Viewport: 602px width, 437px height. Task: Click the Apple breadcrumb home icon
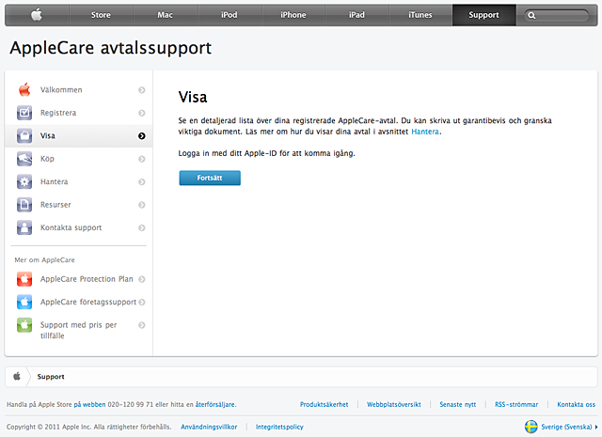click(17, 376)
